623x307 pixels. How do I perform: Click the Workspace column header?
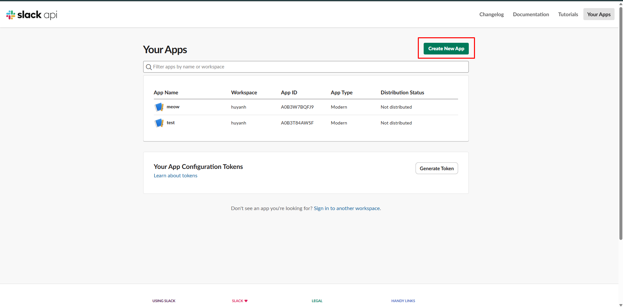click(x=244, y=92)
